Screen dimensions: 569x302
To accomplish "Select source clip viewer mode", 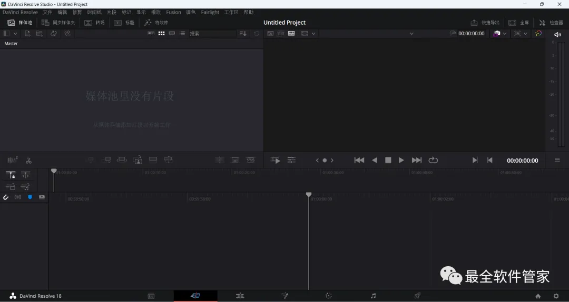I will [x=270, y=33].
